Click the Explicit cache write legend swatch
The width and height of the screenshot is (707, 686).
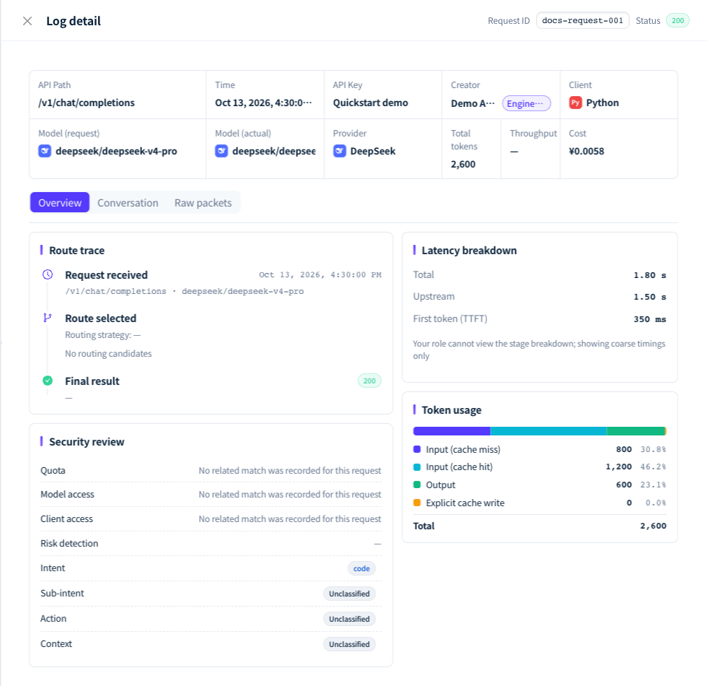[417, 503]
